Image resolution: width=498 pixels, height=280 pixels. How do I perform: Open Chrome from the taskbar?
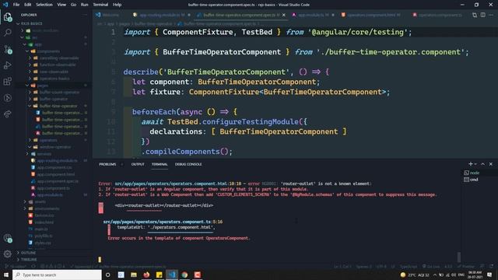coord(184,275)
